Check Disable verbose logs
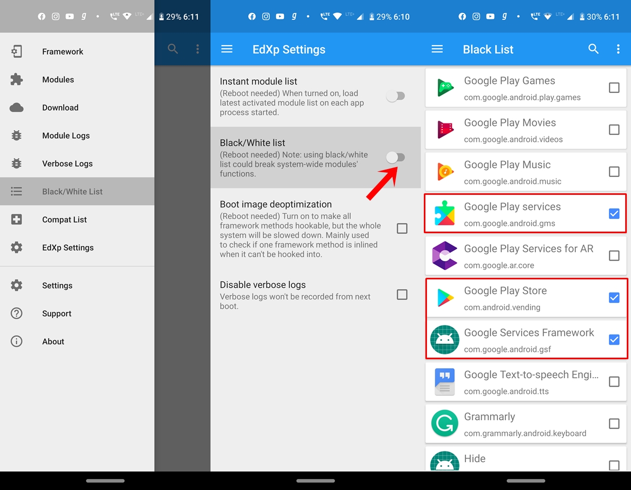 point(402,295)
